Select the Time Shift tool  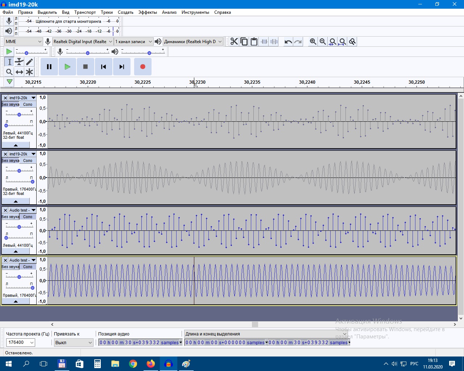(19, 72)
